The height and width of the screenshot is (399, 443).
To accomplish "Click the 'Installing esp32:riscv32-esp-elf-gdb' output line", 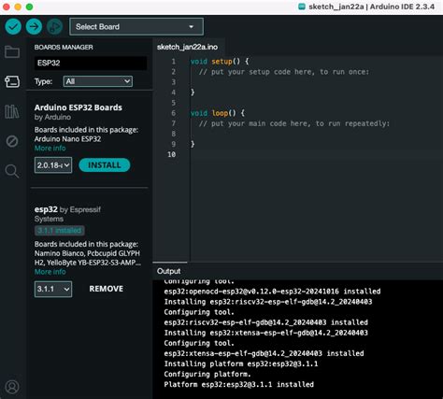I will tap(268, 302).
